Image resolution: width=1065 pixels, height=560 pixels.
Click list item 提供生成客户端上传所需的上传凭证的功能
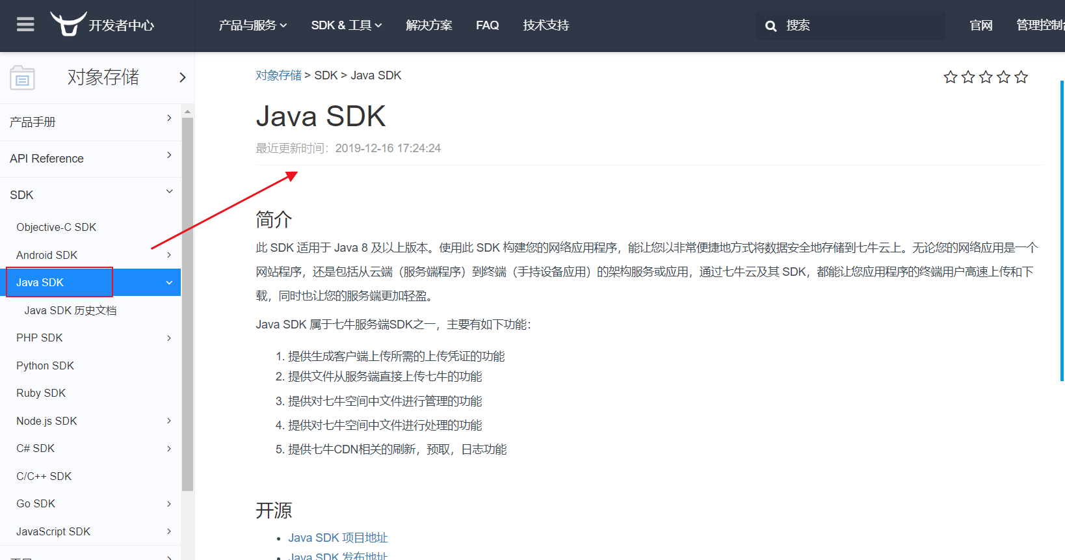click(397, 356)
